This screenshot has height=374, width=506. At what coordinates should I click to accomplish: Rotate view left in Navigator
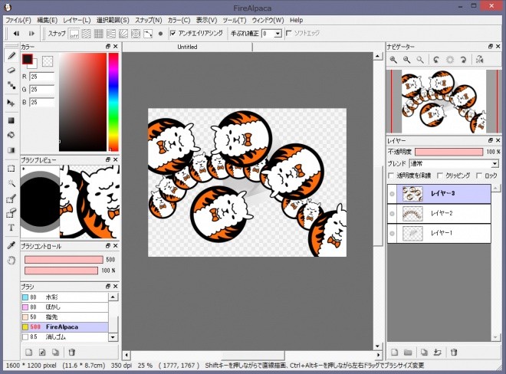tap(436, 60)
